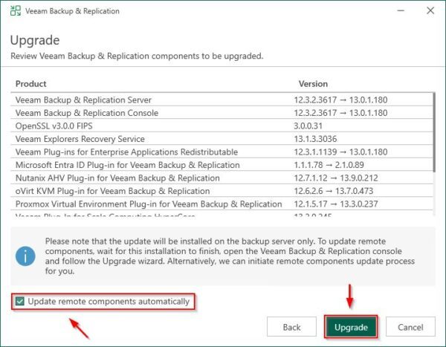Select Veeam Plug-ins for Enterprise Applications Redistributable

222,152
